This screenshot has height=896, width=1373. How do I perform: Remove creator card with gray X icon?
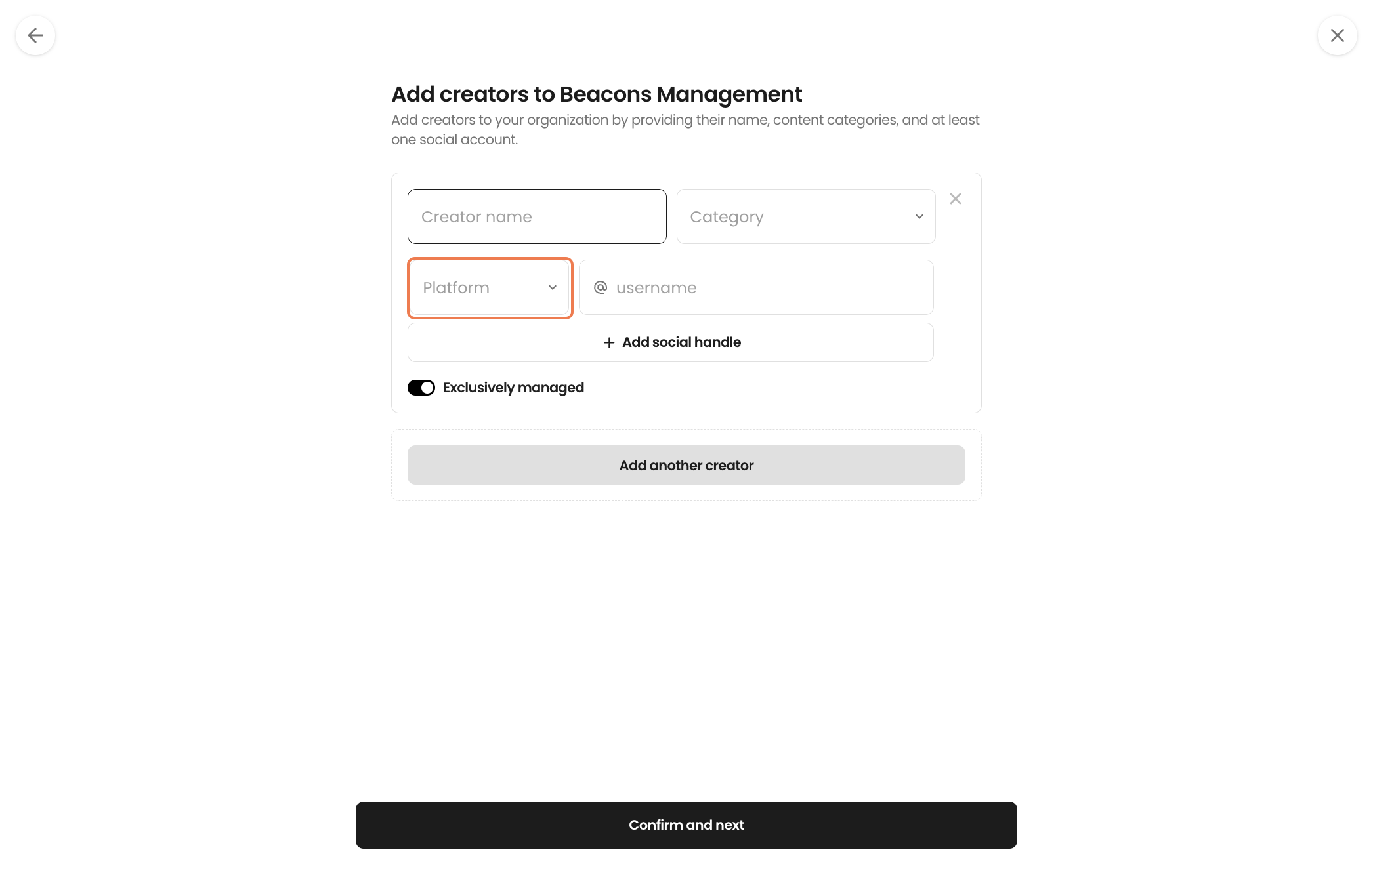click(x=956, y=199)
